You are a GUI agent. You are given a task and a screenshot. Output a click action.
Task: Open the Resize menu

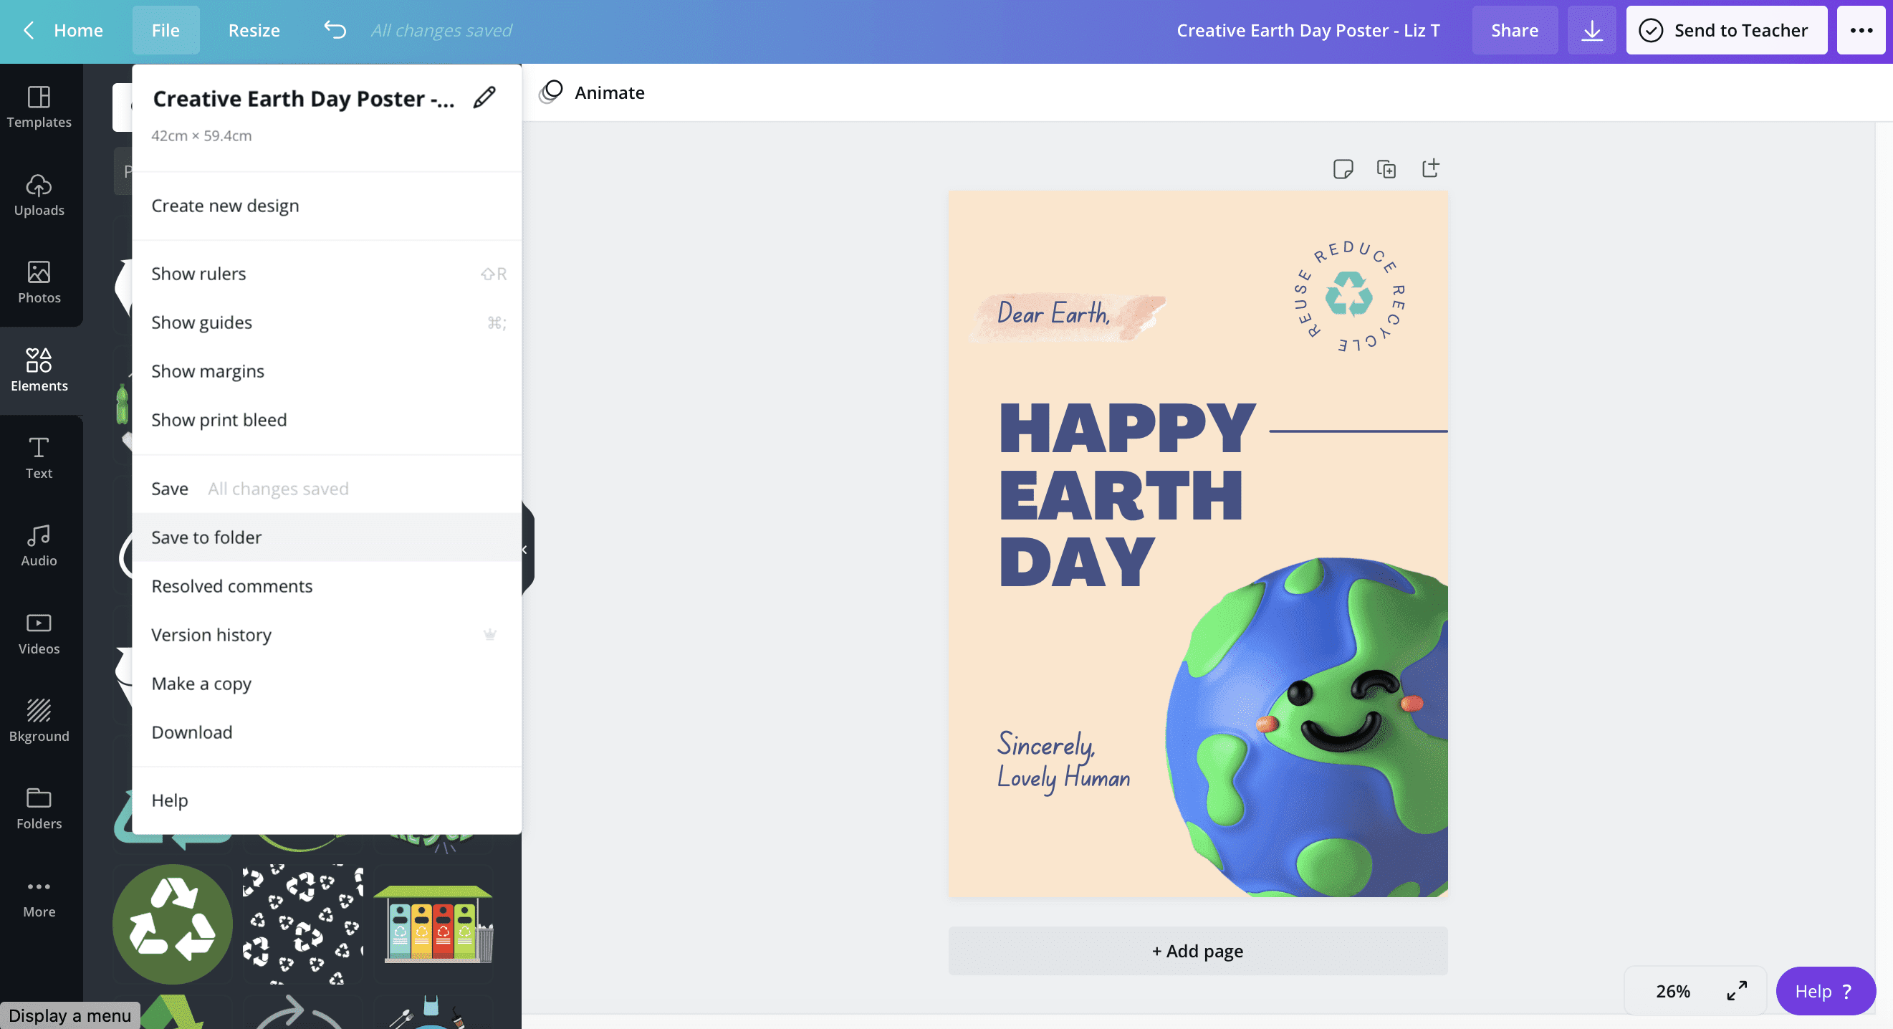[x=254, y=29]
